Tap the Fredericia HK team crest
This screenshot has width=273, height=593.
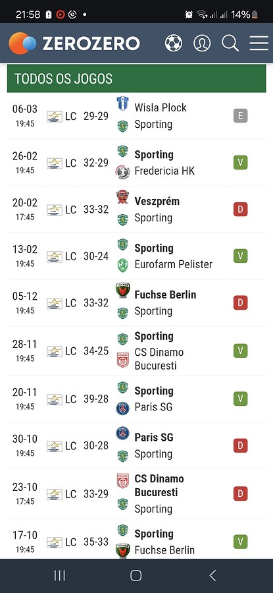[122, 172]
